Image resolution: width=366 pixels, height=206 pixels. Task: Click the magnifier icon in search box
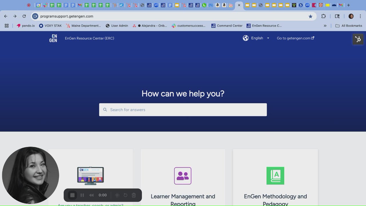[105, 110]
